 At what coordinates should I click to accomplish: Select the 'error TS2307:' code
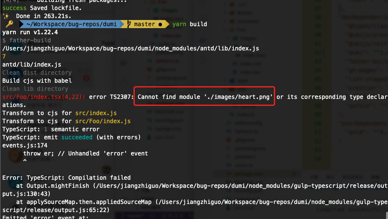pos(111,97)
